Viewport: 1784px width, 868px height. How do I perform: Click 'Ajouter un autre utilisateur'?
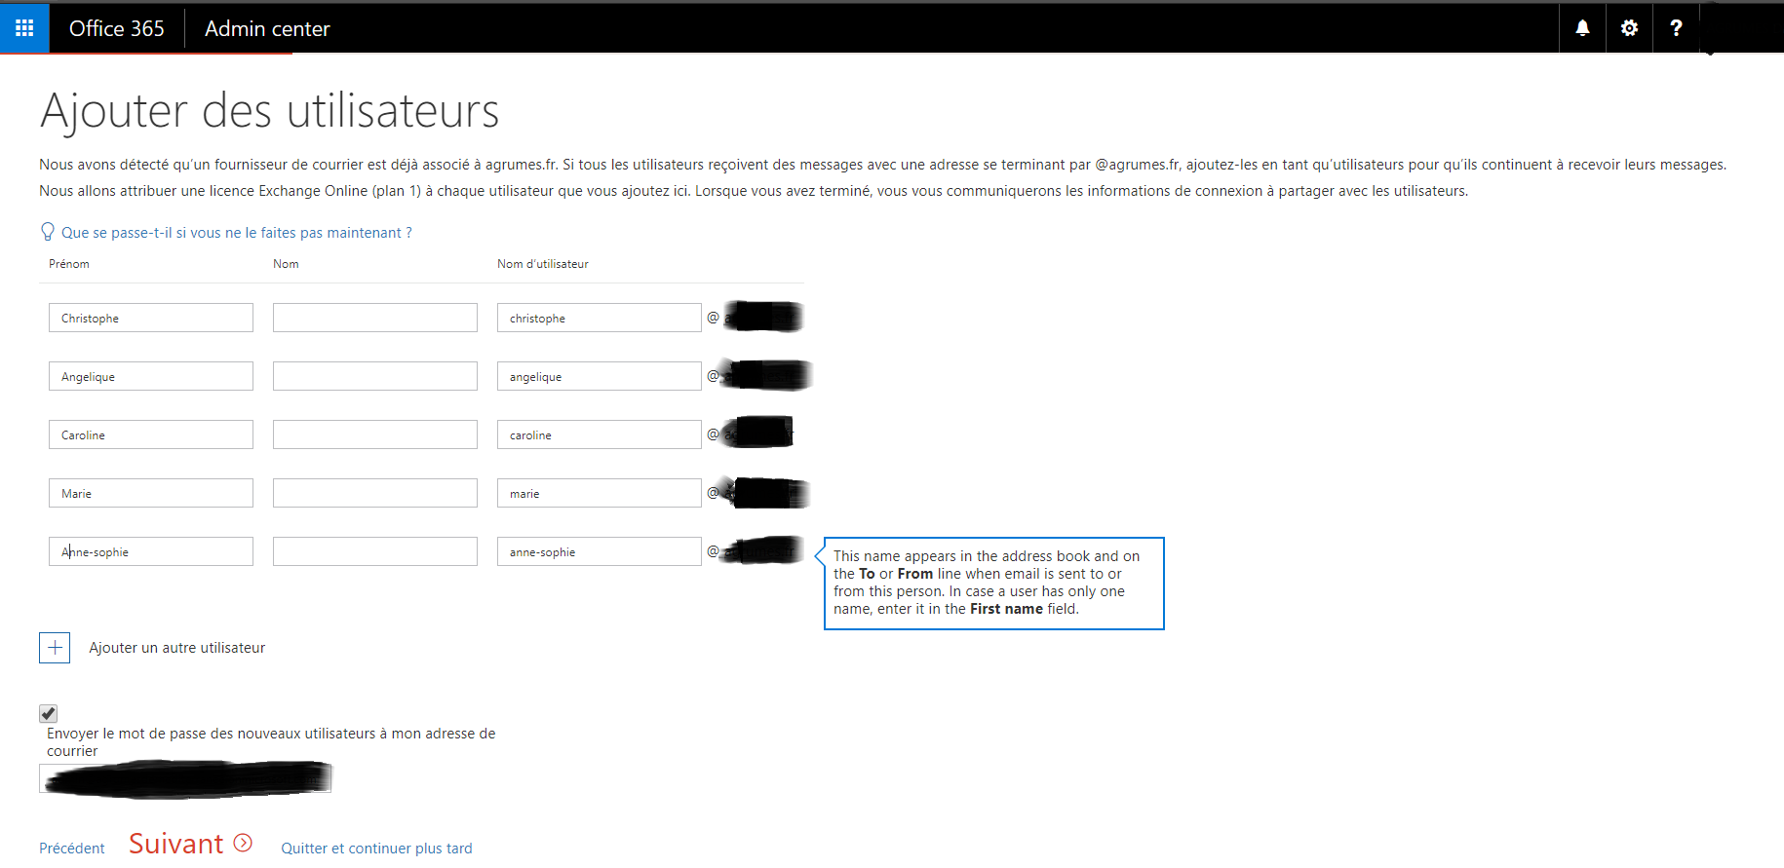pos(177,648)
